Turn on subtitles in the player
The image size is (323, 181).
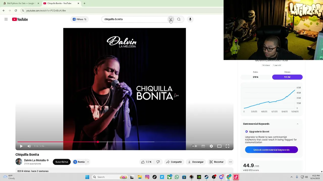pyautogui.click(x=203, y=146)
